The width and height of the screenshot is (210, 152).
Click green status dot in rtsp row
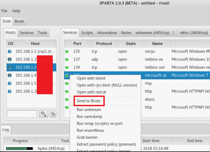67,84
